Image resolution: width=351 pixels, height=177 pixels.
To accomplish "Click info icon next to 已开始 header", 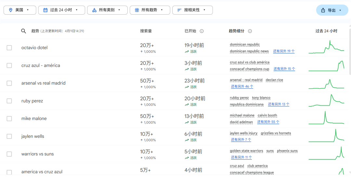I will [x=201, y=31].
